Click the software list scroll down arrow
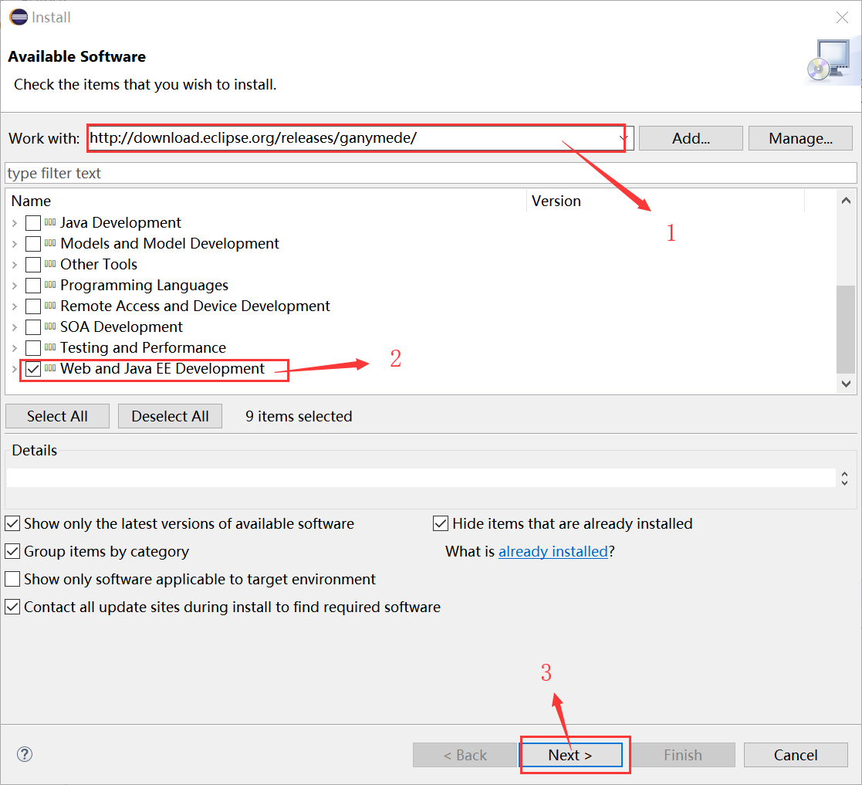The height and width of the screenshot is (785, 862). pyautogui.click(x=846, y=384)
